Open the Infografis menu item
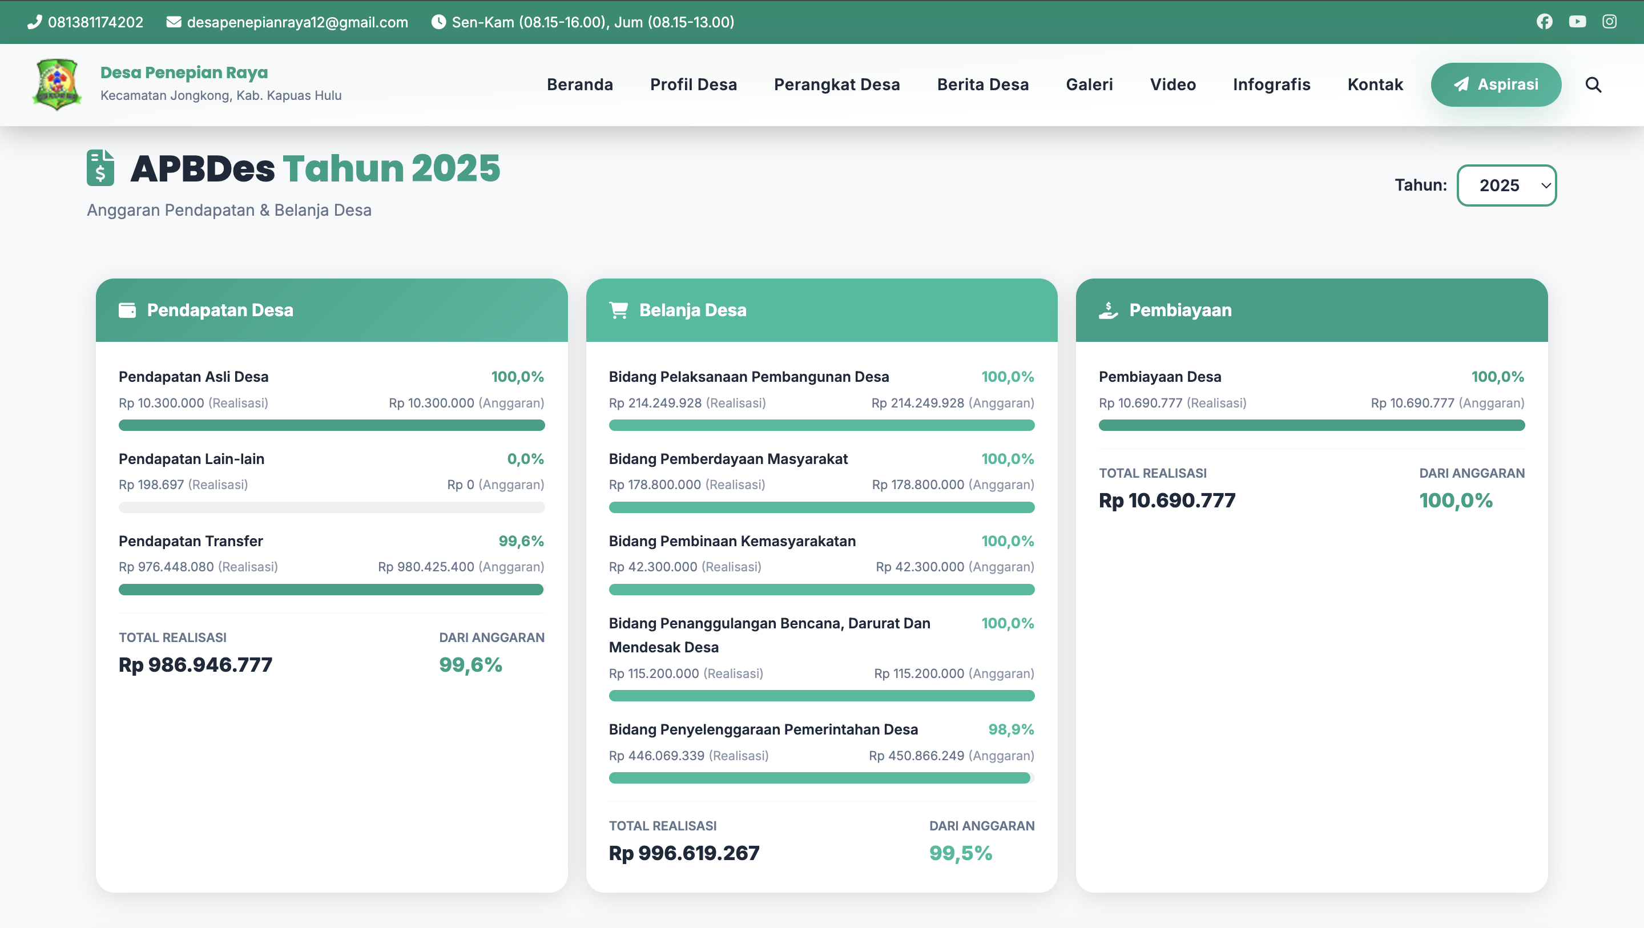1644x928 pixels. coord(1271,84)
